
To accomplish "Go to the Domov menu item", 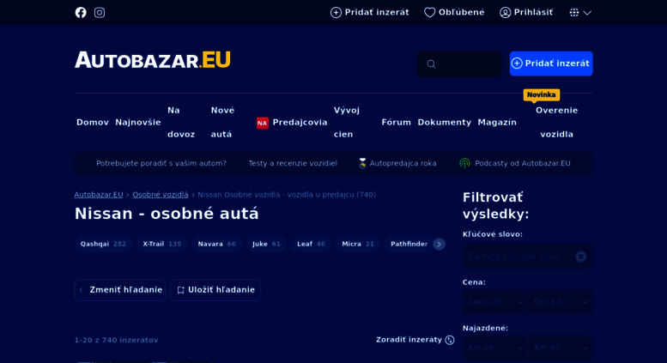I will 93,123.
